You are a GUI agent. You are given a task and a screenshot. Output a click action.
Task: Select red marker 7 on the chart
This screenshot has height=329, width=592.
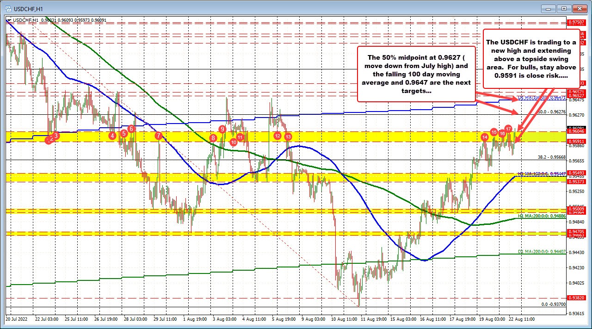tap(158, 135)
